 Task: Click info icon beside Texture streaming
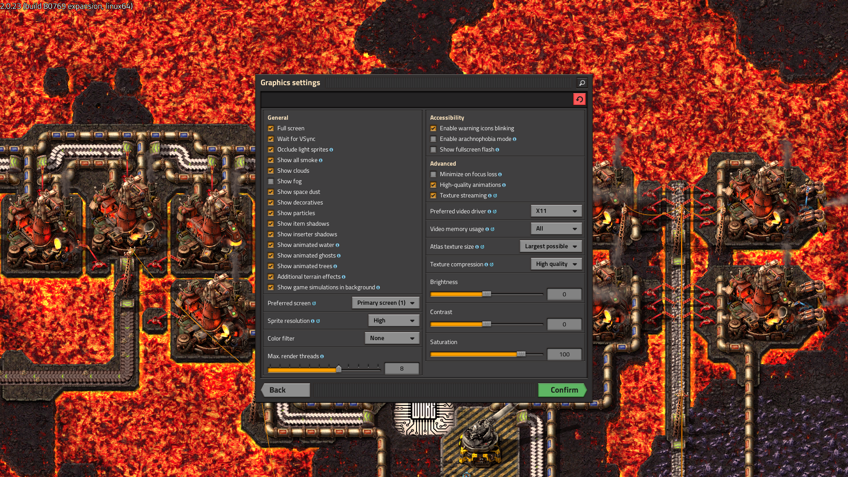coord(490,196)
